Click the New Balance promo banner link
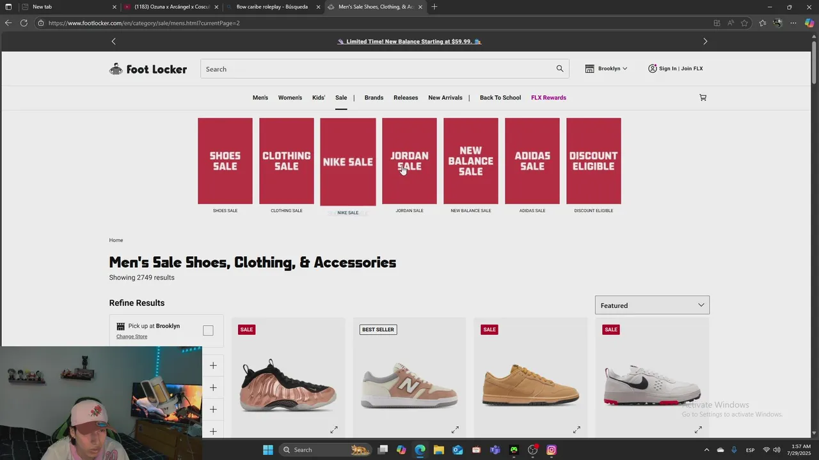This screenshot has height=460, width=819. 409,42
